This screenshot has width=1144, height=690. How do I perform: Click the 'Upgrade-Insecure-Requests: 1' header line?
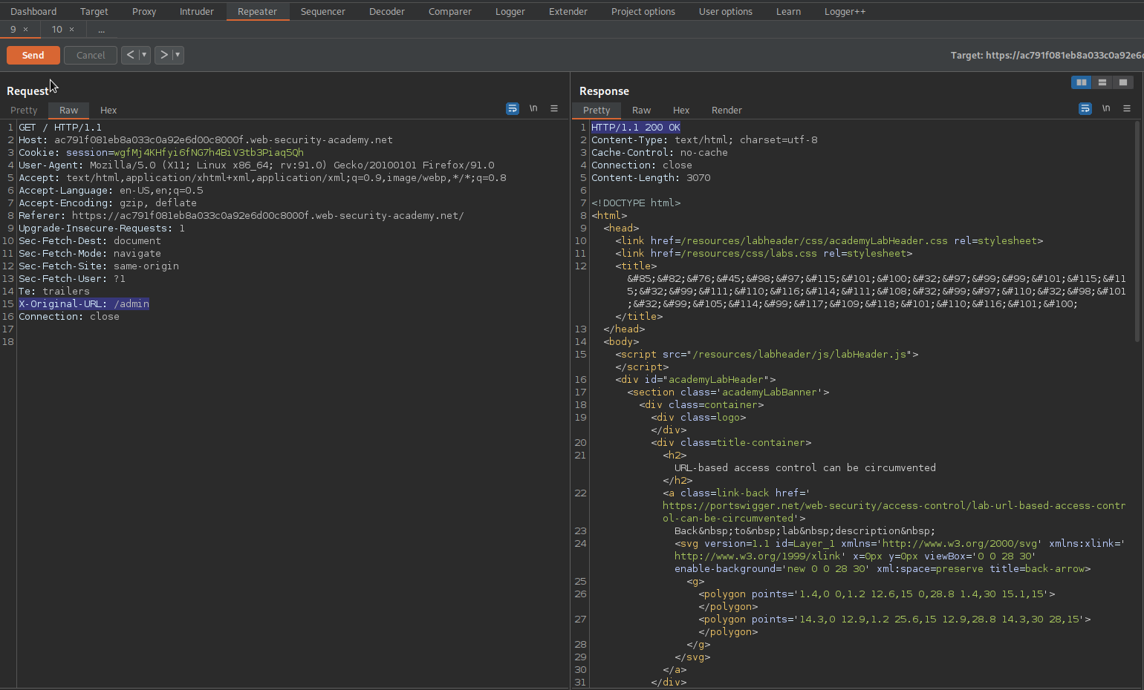tap(102, 228)
